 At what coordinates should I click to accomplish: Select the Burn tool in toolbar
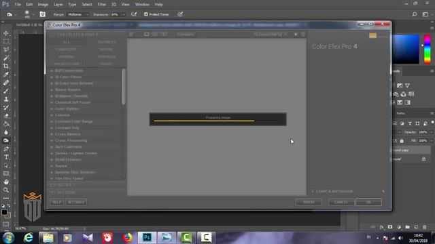click(x=6, y=140)
